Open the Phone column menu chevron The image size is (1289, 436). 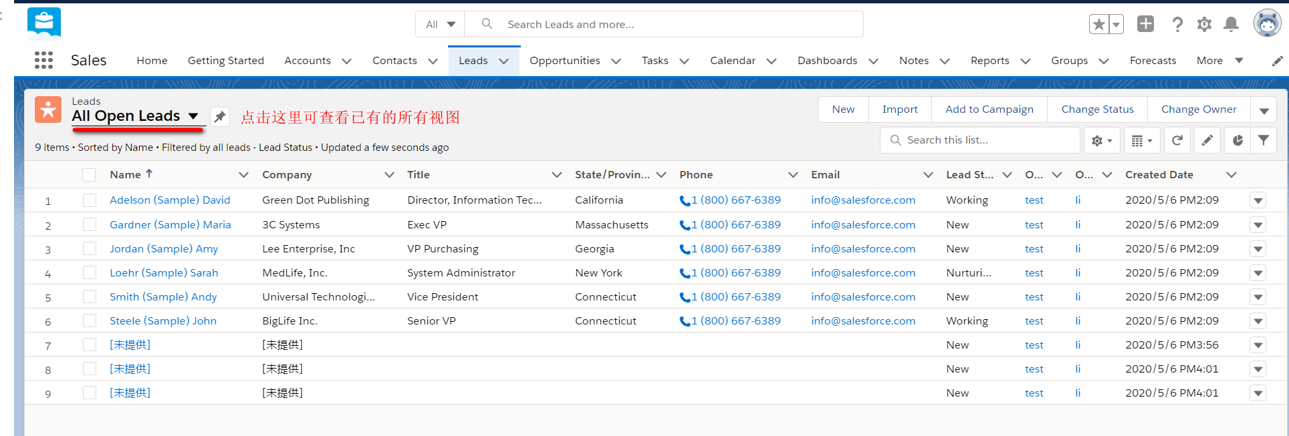[x=793, y=175]
